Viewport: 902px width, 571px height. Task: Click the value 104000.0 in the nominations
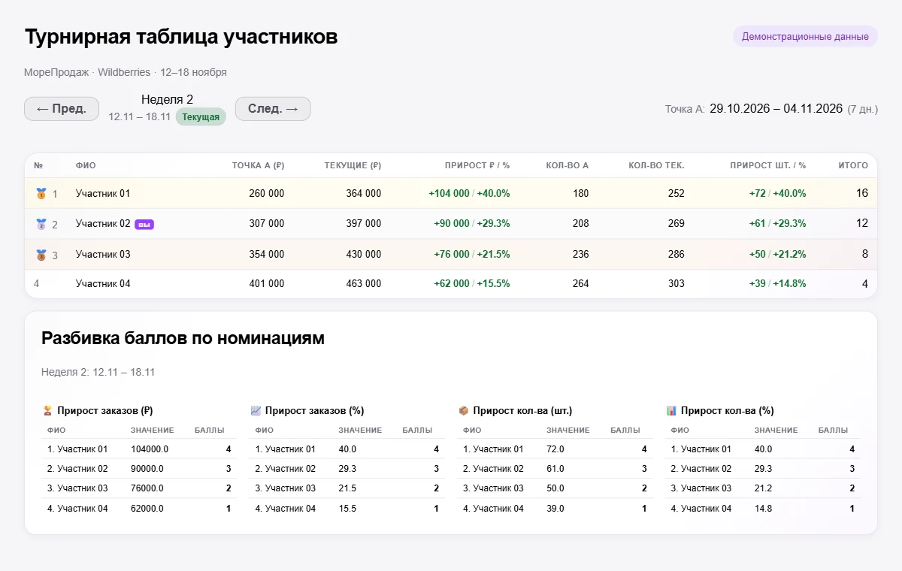150,449
